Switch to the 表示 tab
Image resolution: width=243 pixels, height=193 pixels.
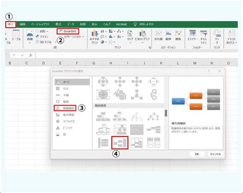[x=94, y=24]
